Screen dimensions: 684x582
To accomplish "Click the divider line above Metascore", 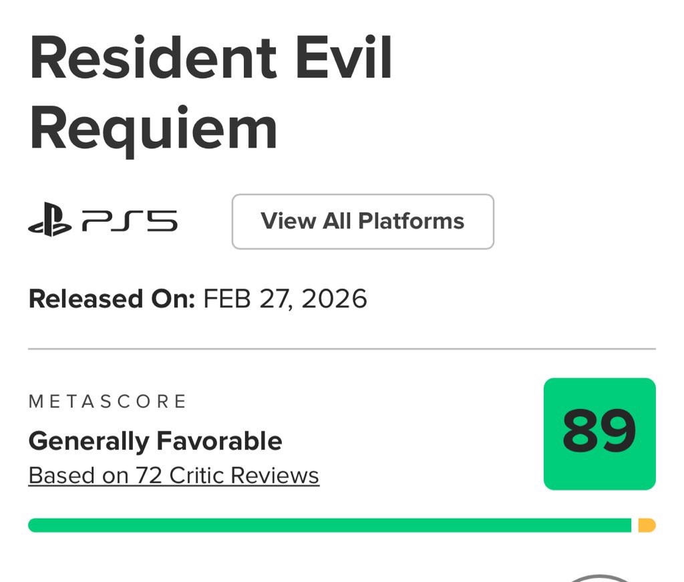I will (342, 349).
